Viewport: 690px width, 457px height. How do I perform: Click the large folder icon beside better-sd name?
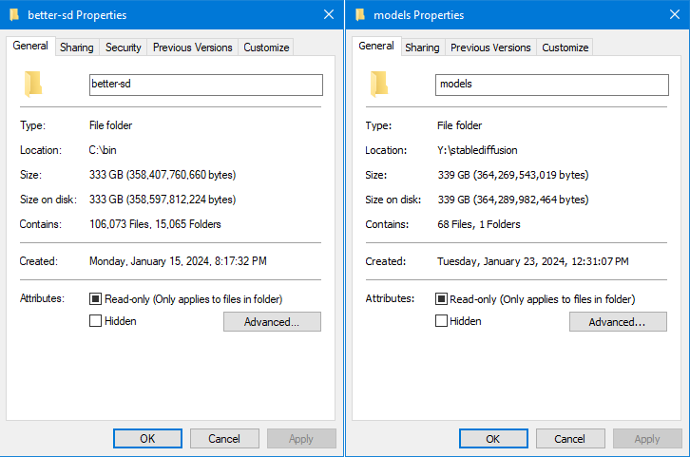click(33, 85)
